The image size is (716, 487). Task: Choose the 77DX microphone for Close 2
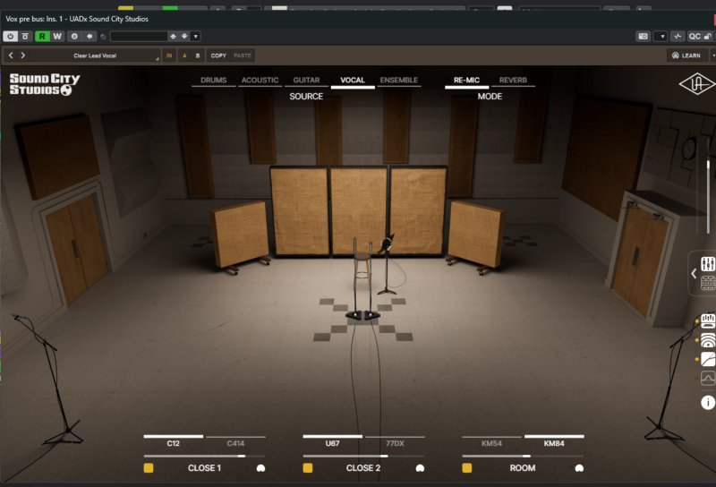pos(395,440)
